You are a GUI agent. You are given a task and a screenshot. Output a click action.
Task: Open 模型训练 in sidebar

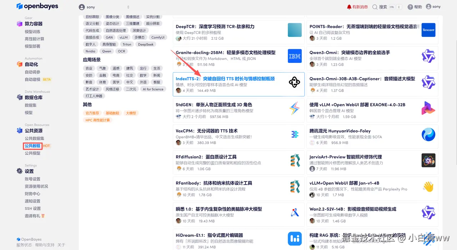point(32,32)
